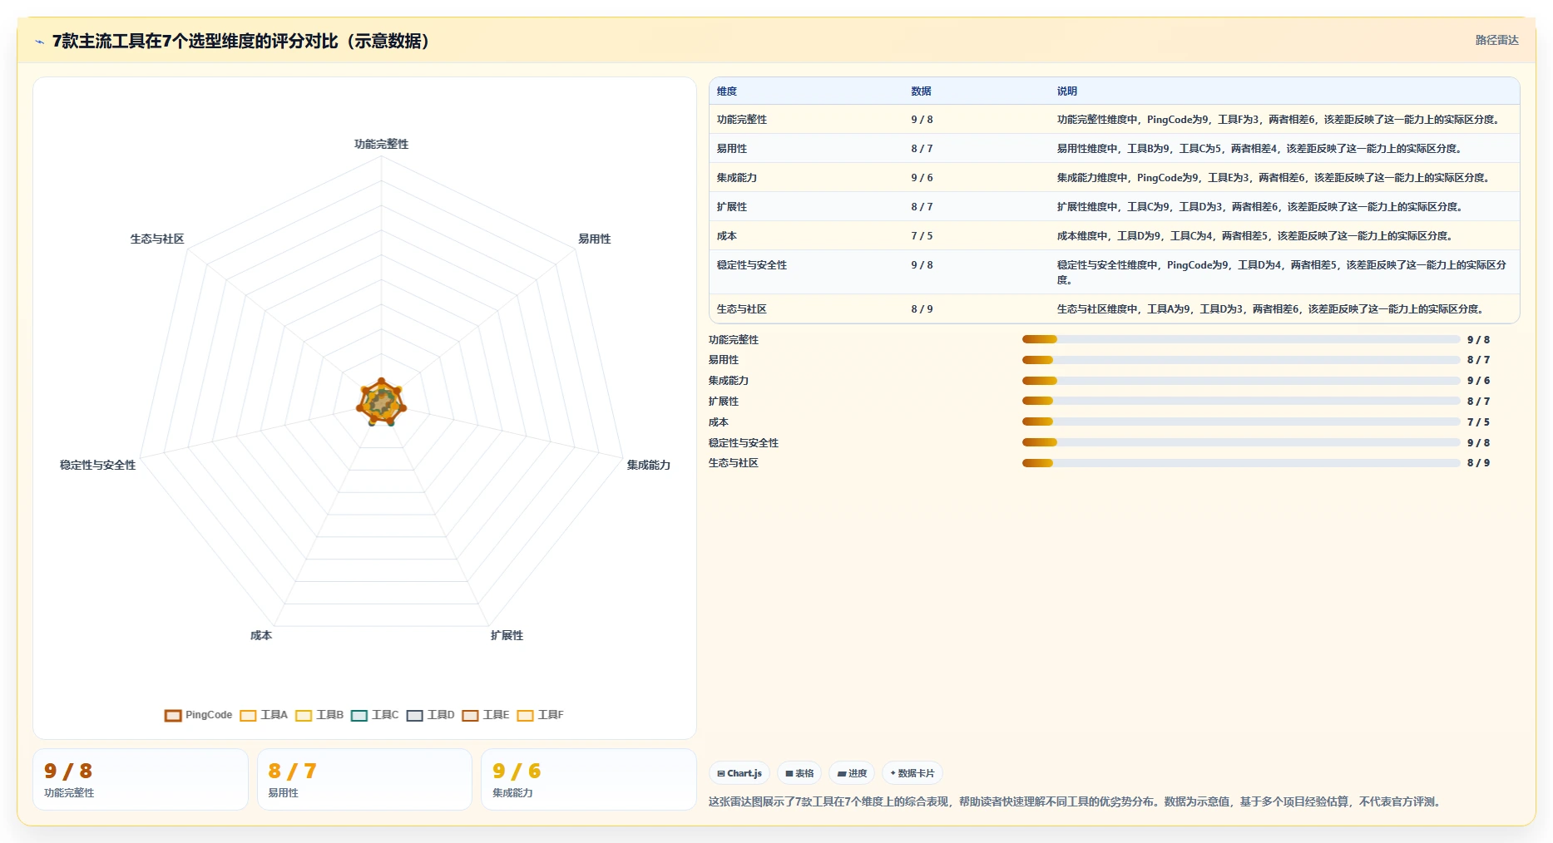This screenshot has height=843, width=1553.
Task: Toggle PingCode legend swatch
Action: (x=173, y=716)
